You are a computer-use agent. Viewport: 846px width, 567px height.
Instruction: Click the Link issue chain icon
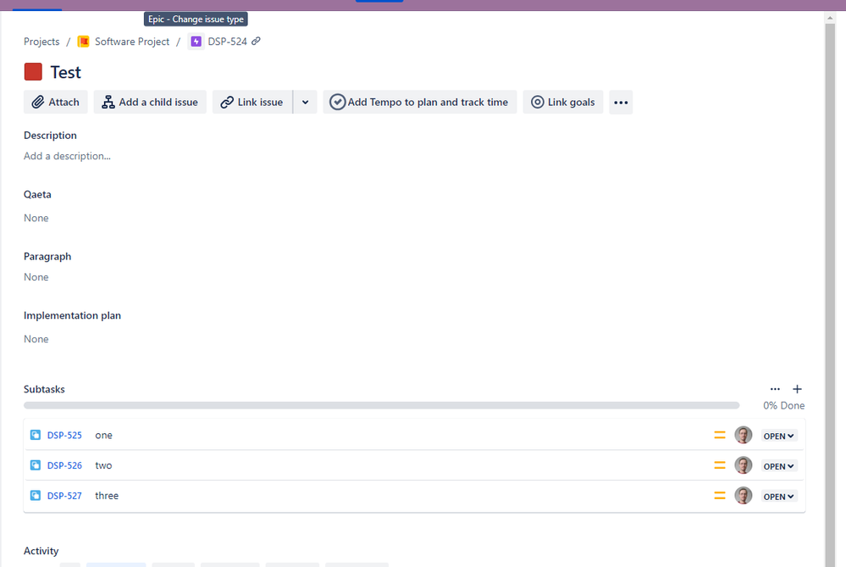(x=227, y=102)
